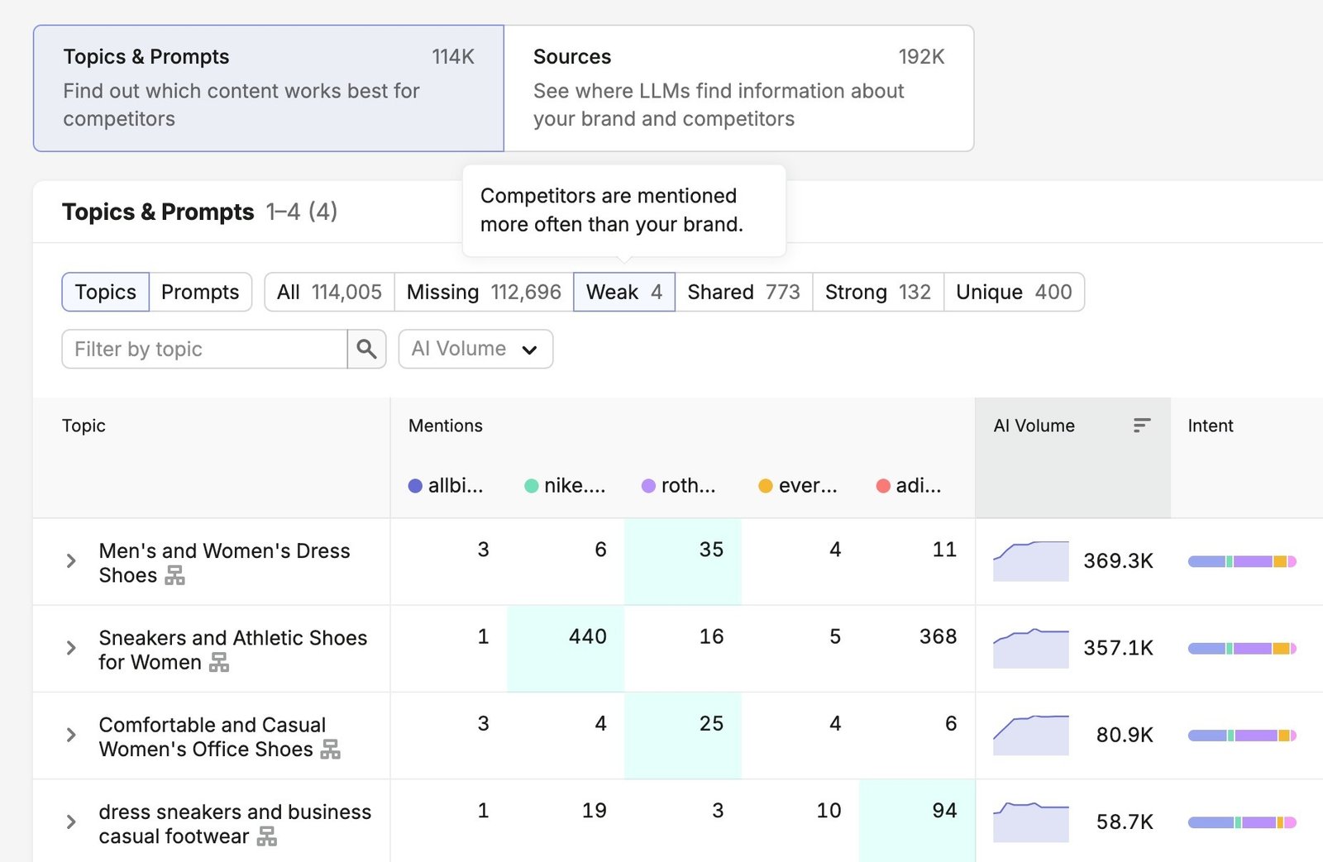The height and width of the screenshot is (862, 1323).
Task: Click the 357.1K volume trend chart
Action: coord(1030,648)
